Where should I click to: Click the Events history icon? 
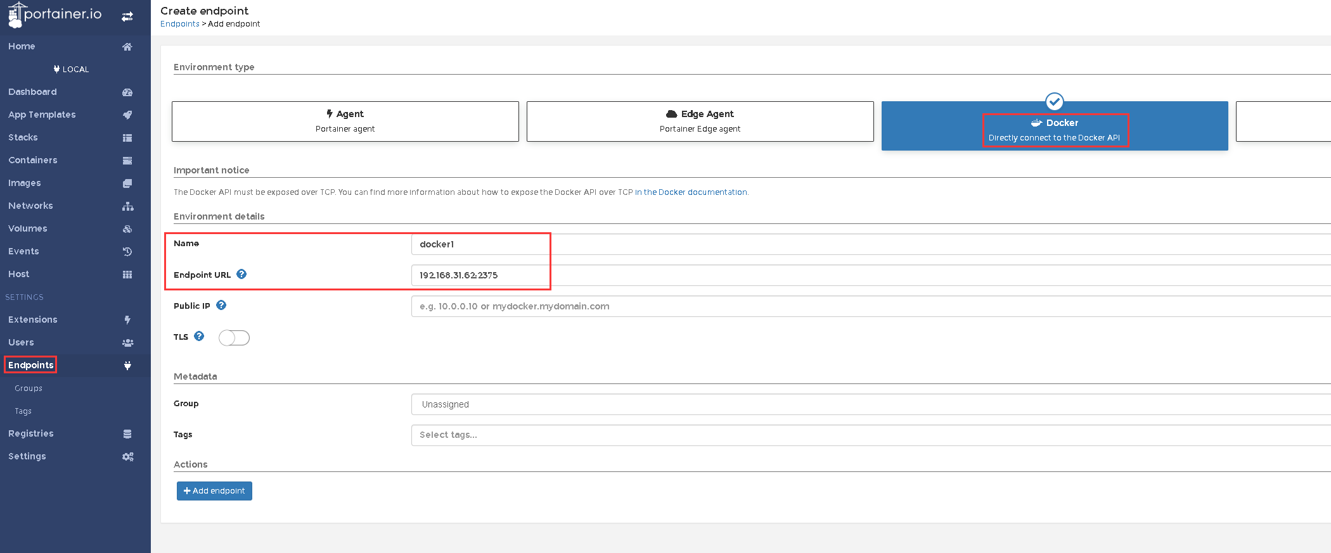[127, 252]
